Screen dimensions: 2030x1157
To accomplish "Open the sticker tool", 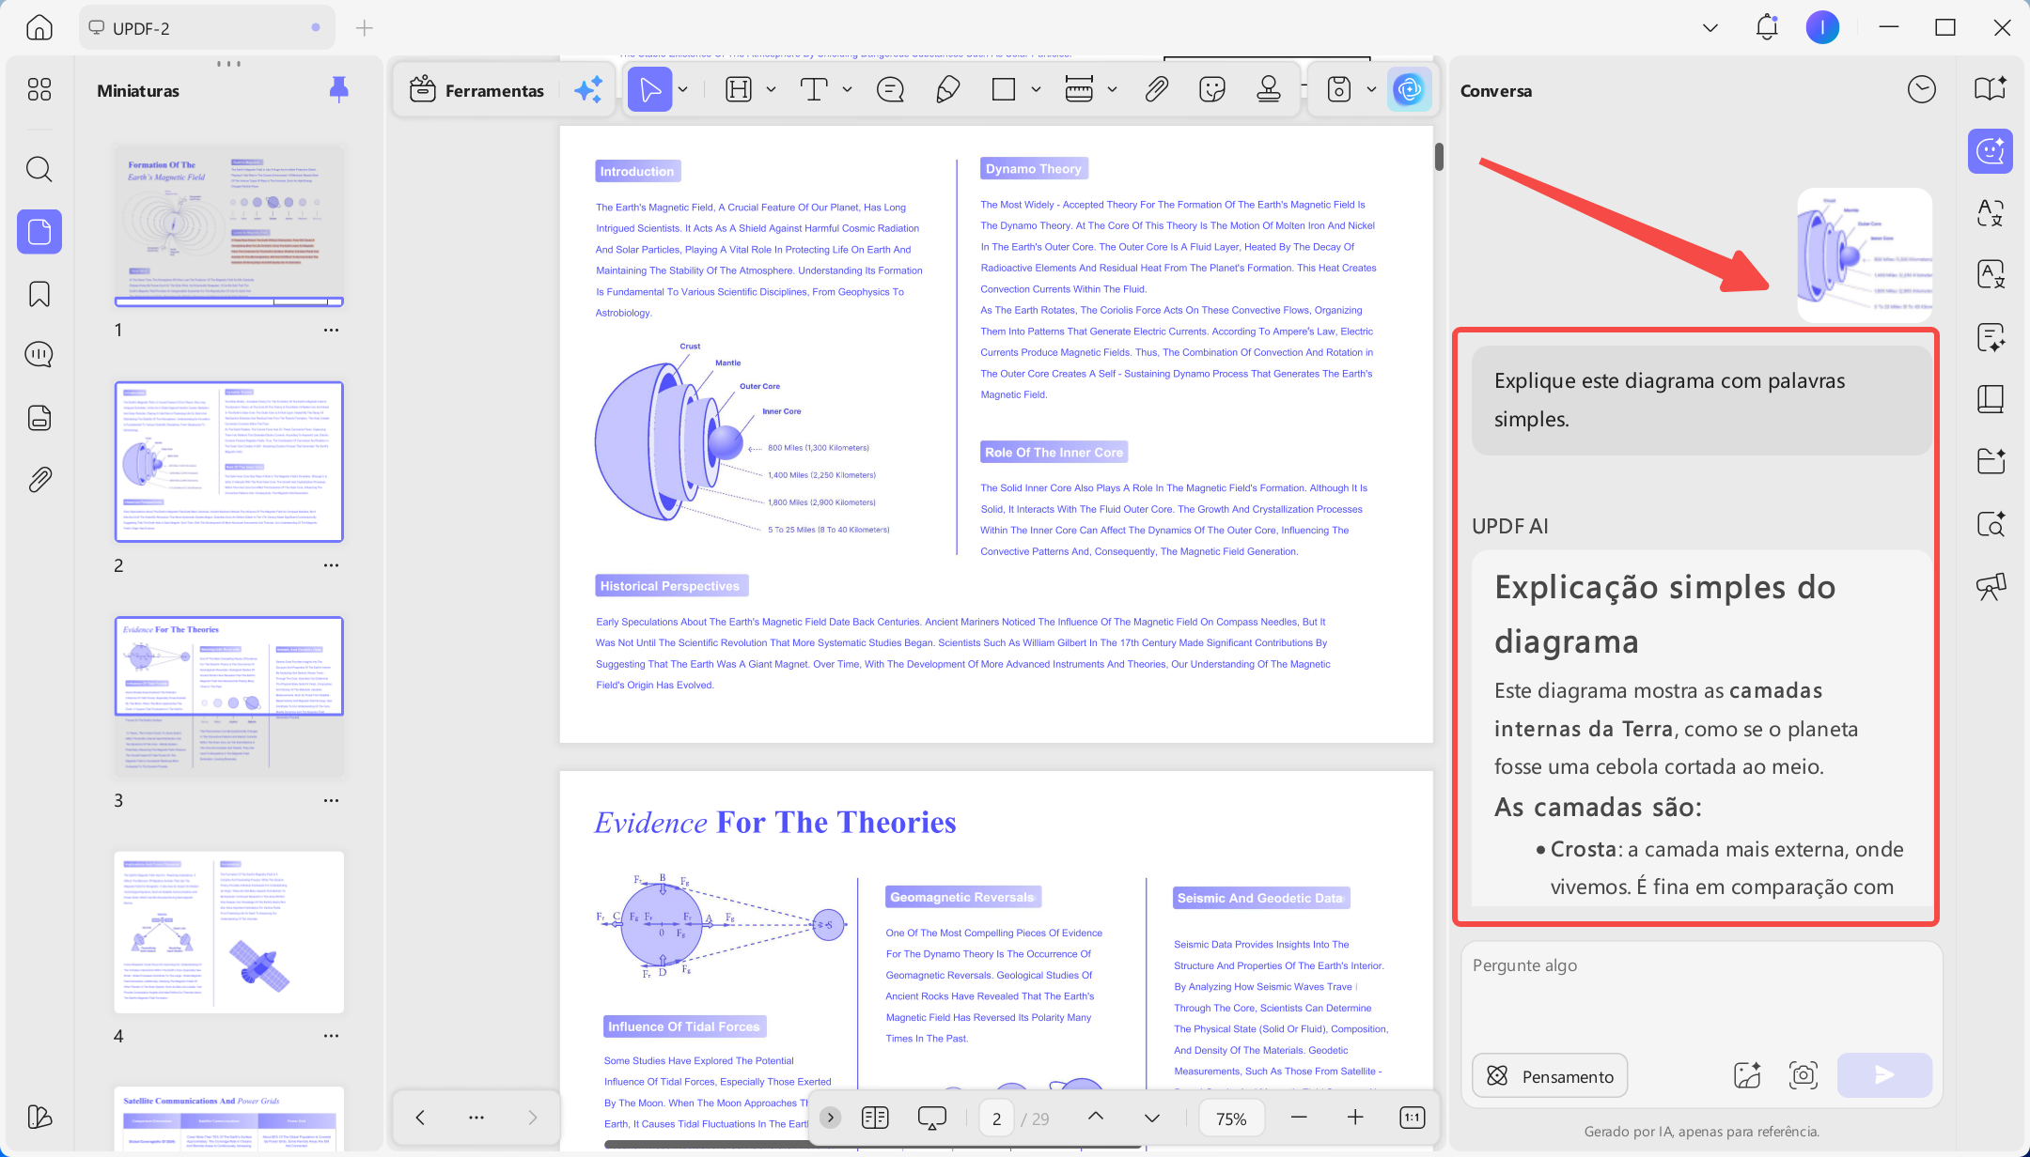I will coord(1212,90).
